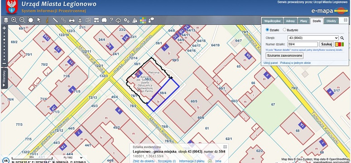
Task: Select the Działki radio button
Action: (267, 30)
